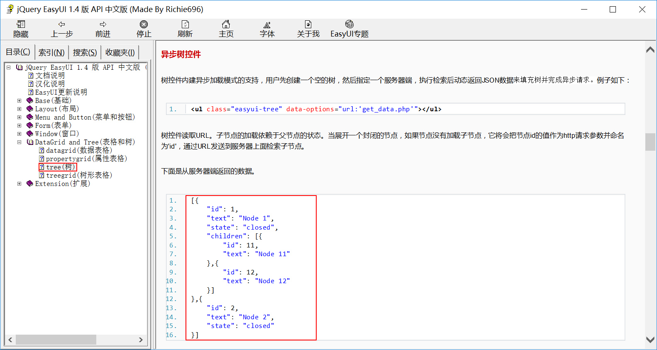
Task: Click the page icon beside propertygrid(属性表格)
Action: point(42,159)
